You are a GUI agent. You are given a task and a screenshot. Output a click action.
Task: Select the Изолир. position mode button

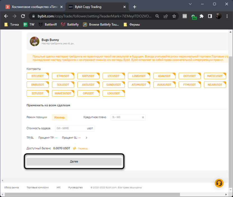59,118
